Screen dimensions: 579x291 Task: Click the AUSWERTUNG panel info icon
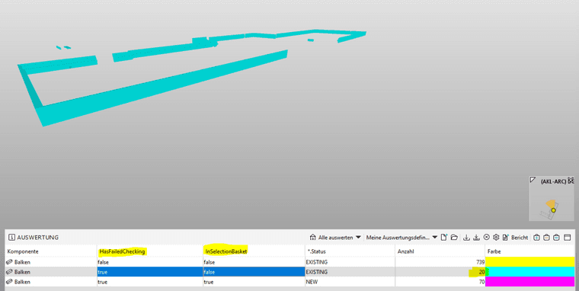(x=12, y=238)
